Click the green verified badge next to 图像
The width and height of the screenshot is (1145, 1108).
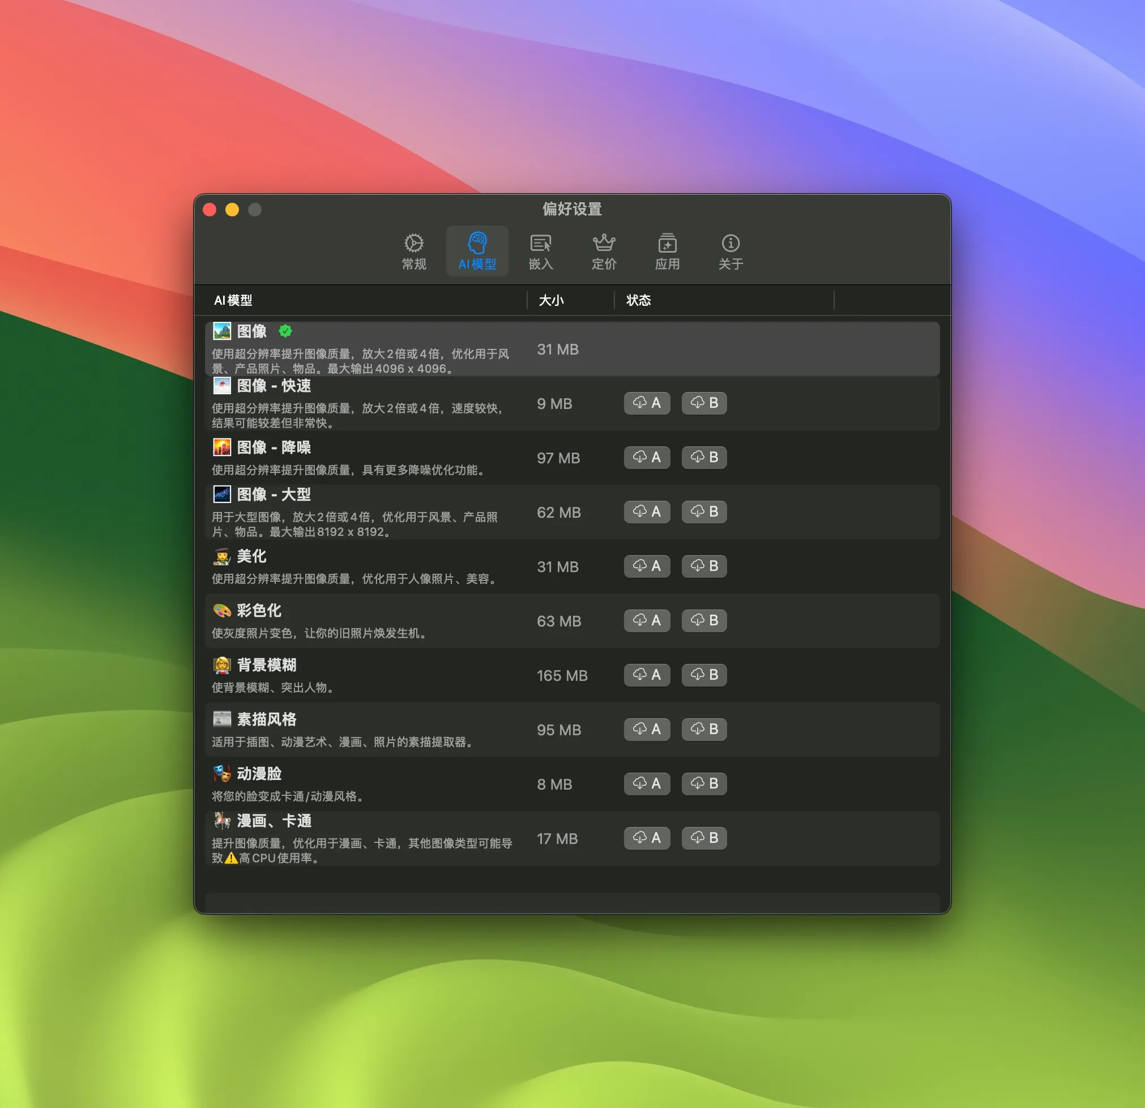click(285, 331)
